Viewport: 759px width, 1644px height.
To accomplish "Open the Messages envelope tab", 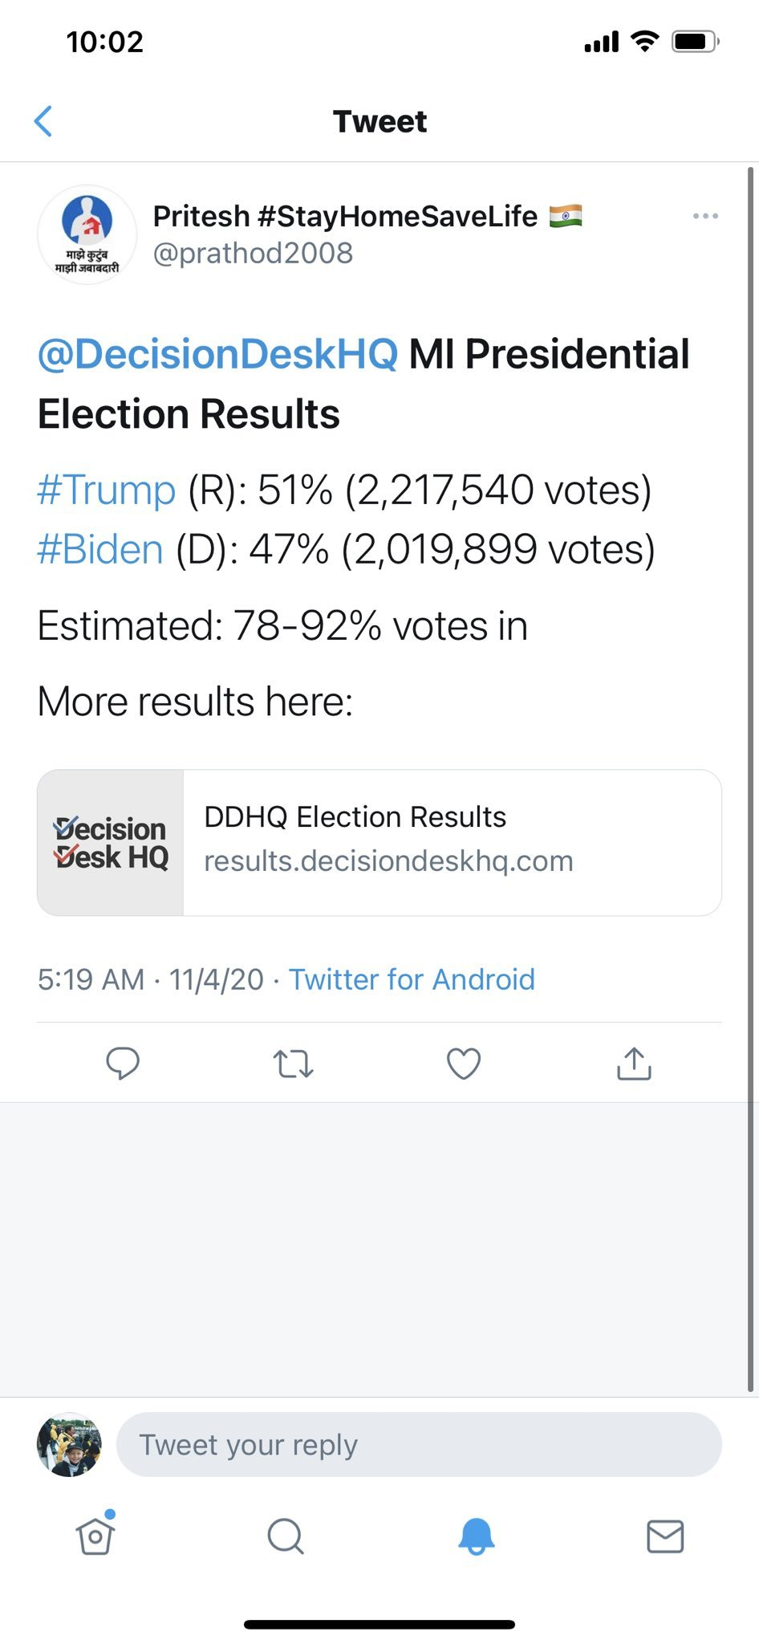I will [665, 1536].
